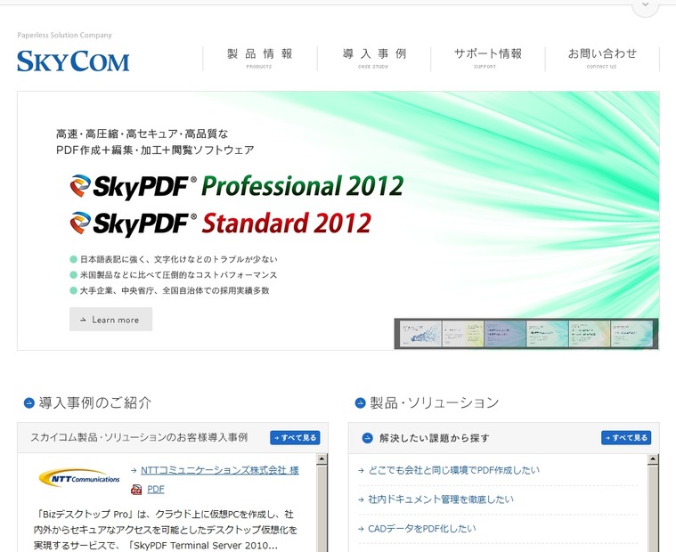This screenshot has width=676, height=552.
Task: Click the SkyPDF Professional 2012 logo
Action: click(x=237, y=186)
